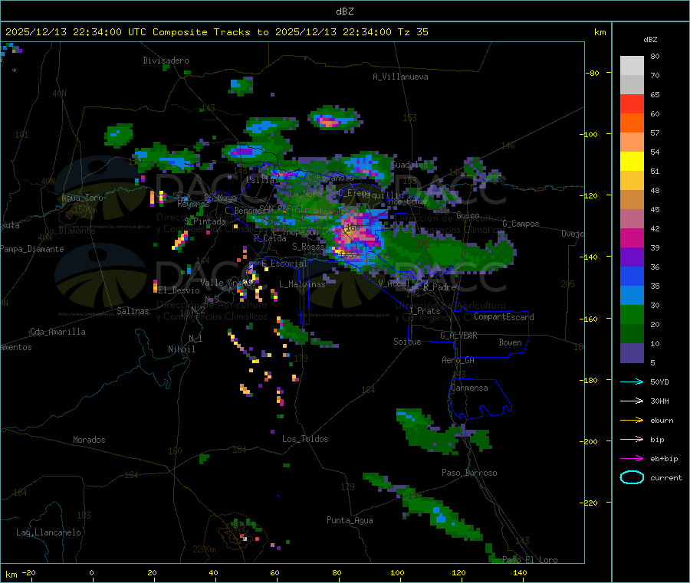The width and height of the screenshot is (690, 583).
Task: Click the 'Divisadero' map label
Action: [x=166, y=61]
